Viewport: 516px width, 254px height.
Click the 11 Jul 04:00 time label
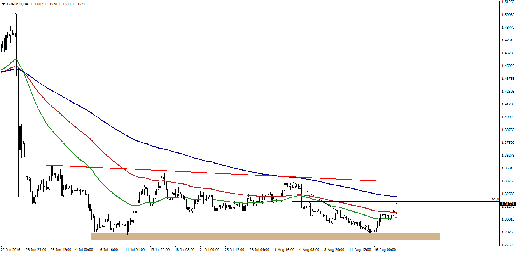point(135,250)
